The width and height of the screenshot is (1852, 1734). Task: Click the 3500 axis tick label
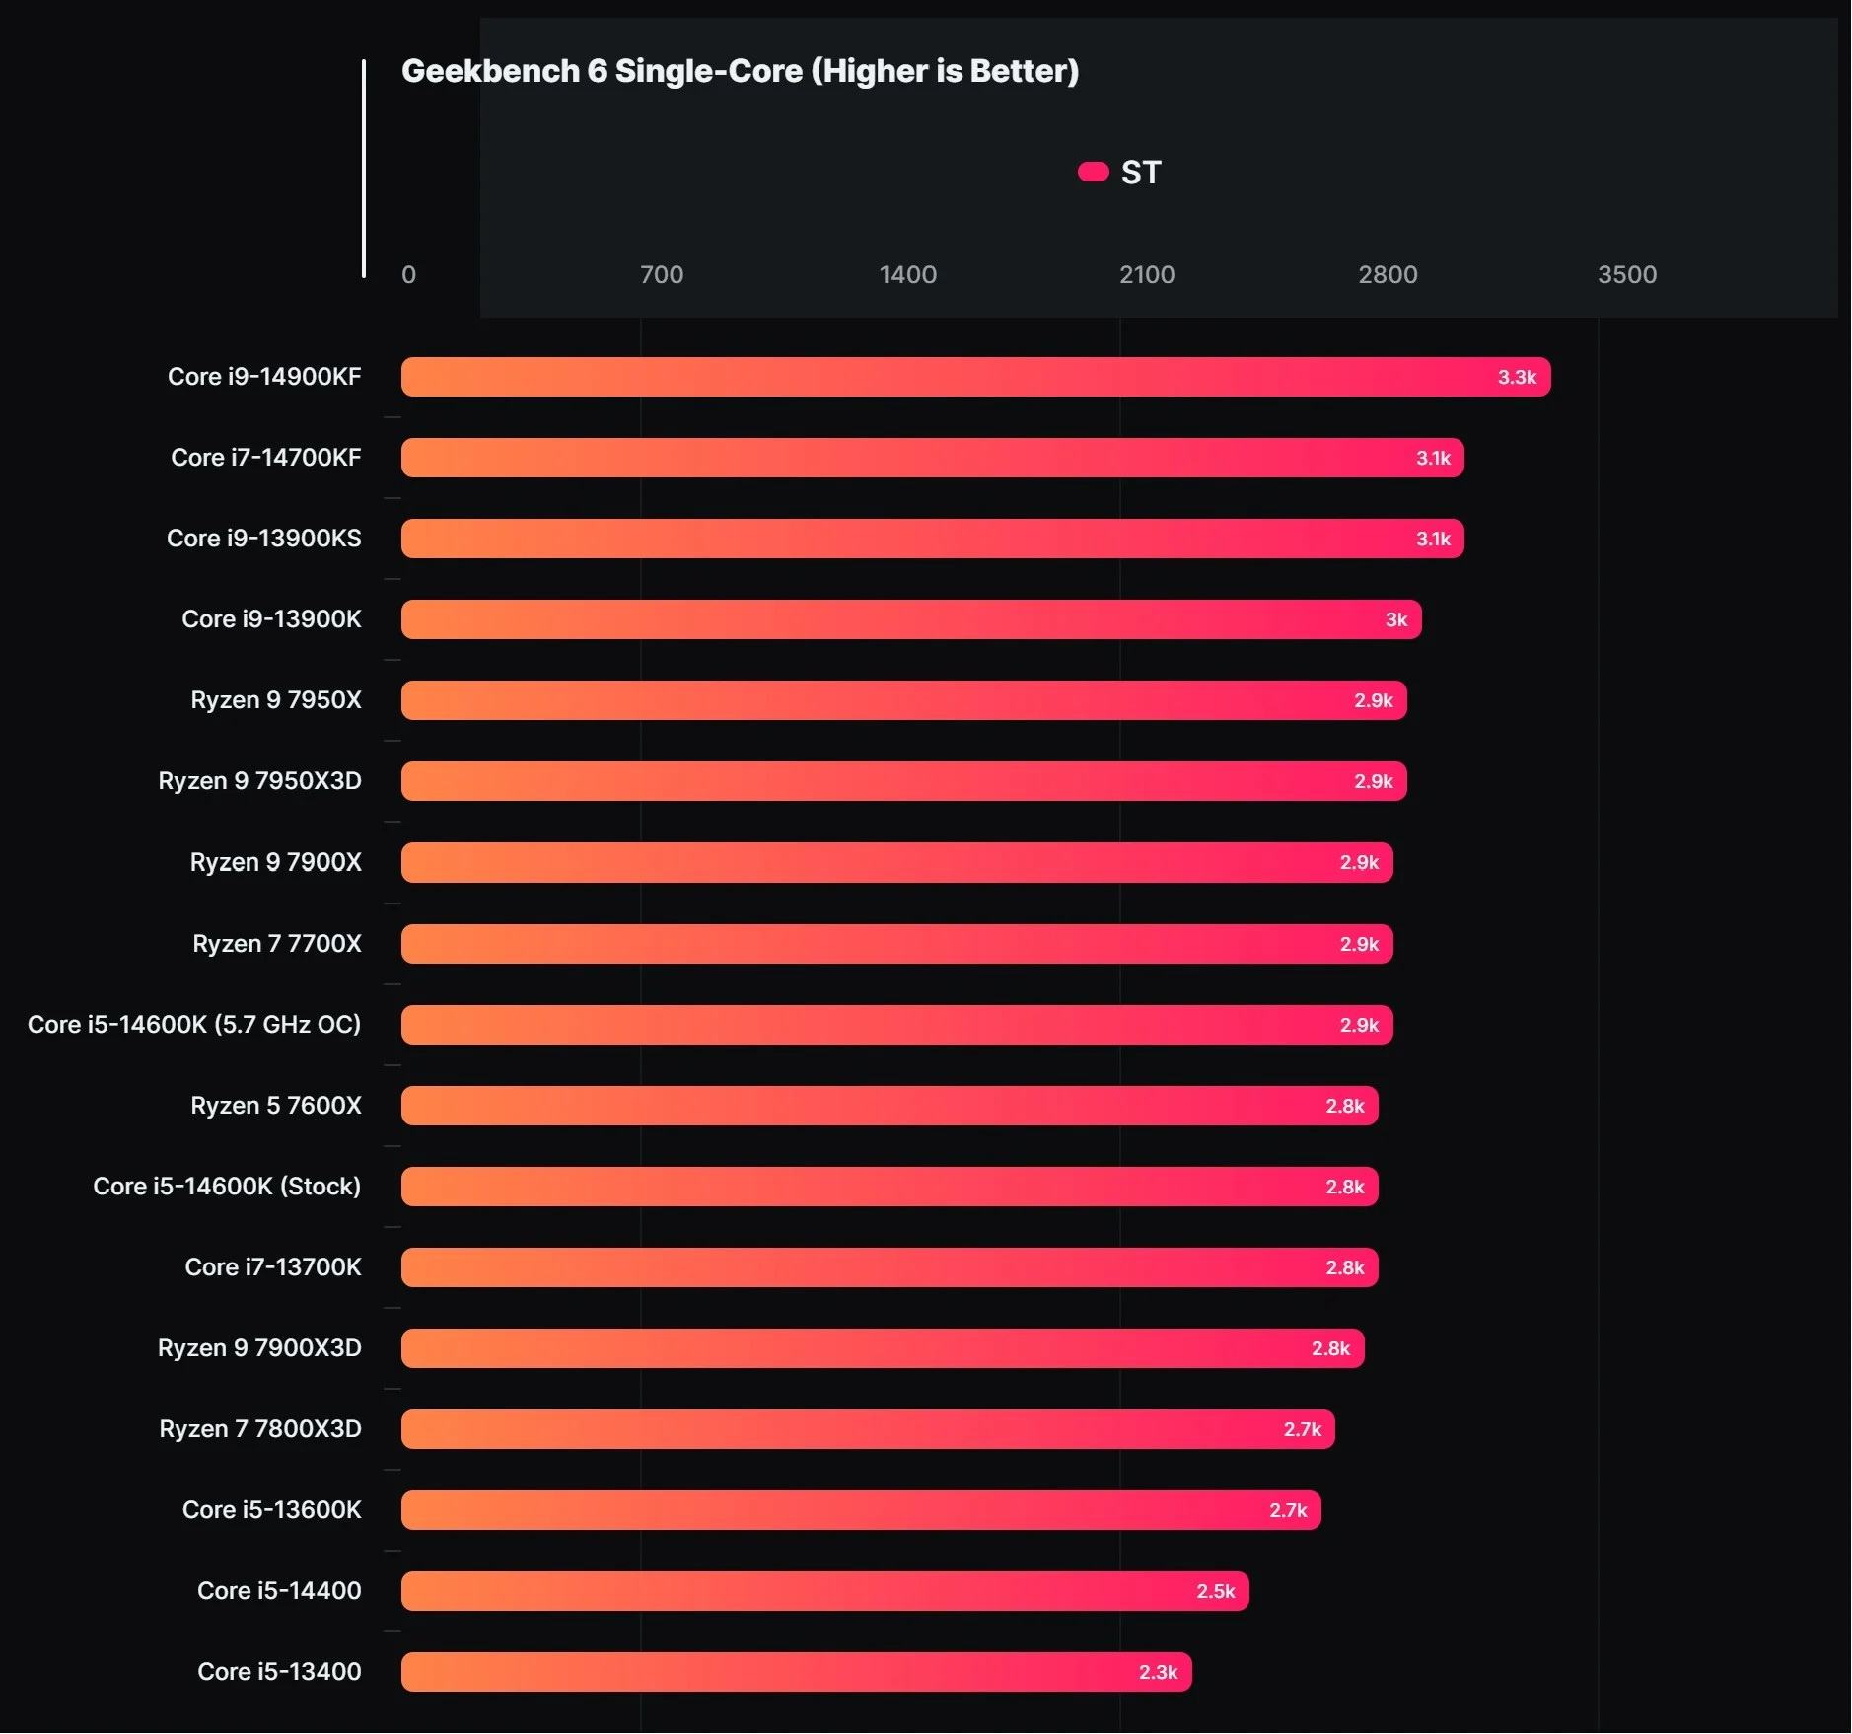1626,275
